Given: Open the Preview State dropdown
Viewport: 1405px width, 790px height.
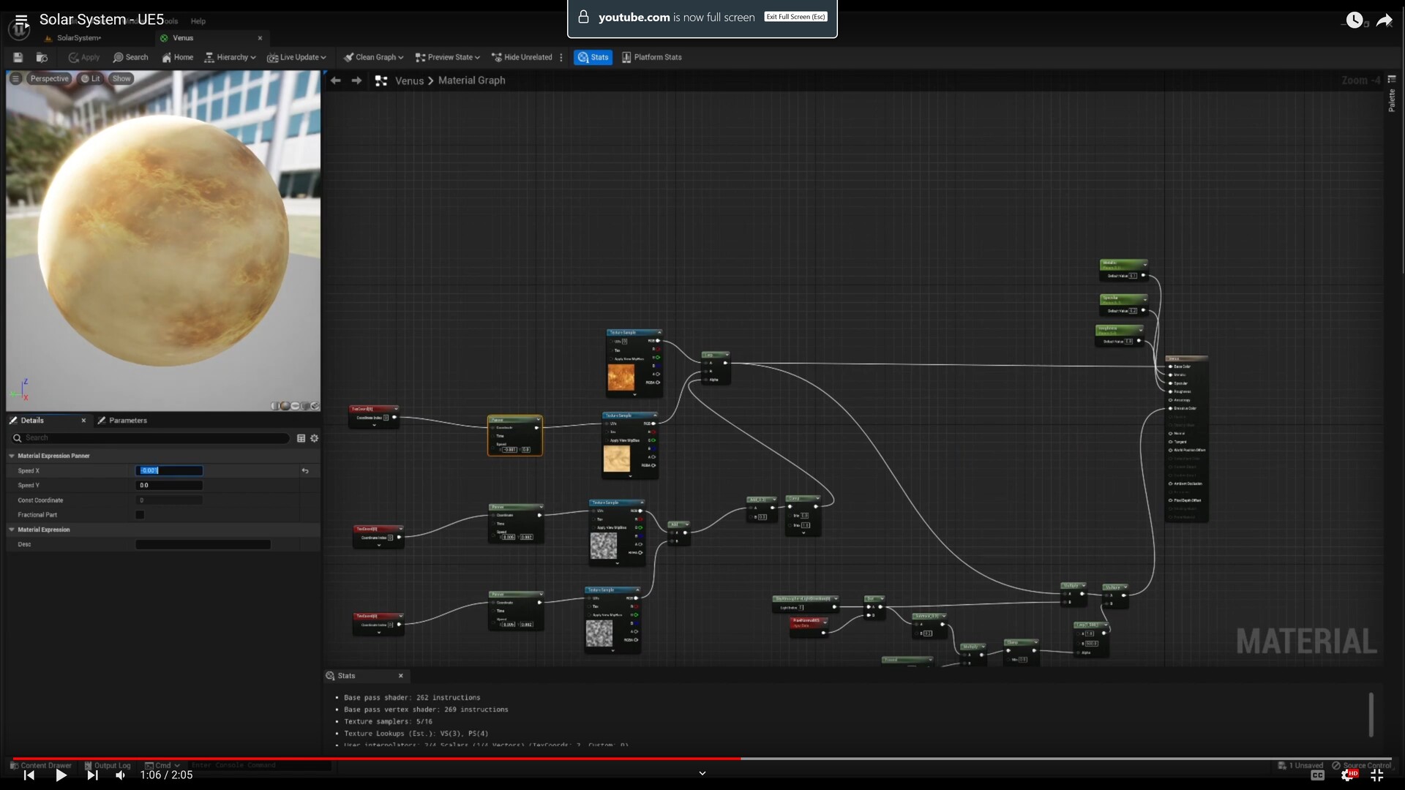Looking at the screenshot, I should tap(446, 57).
